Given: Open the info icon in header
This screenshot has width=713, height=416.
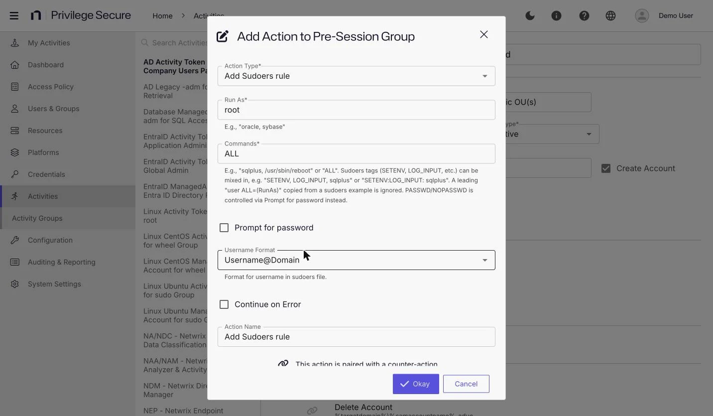Looking at the screenshot, I should click(x=556, y=15).
